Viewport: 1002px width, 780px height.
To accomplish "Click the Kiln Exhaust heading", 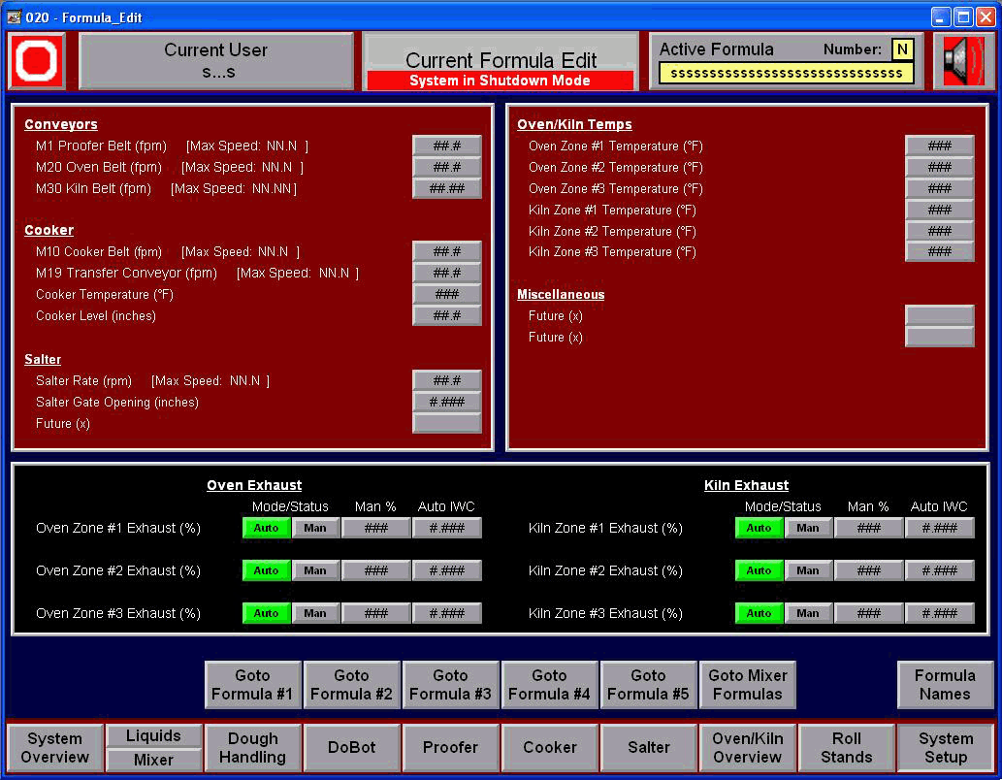I will pos(746,485).
